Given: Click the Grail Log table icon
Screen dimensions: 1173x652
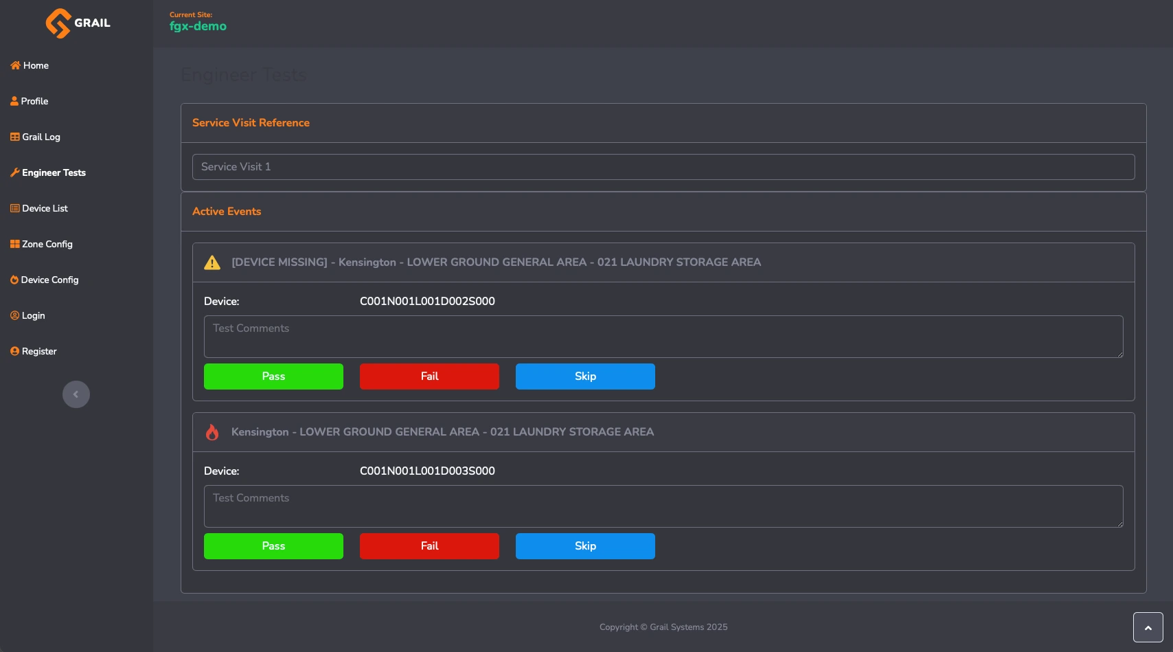Looking at the screenshot, I should coord(15,137).
